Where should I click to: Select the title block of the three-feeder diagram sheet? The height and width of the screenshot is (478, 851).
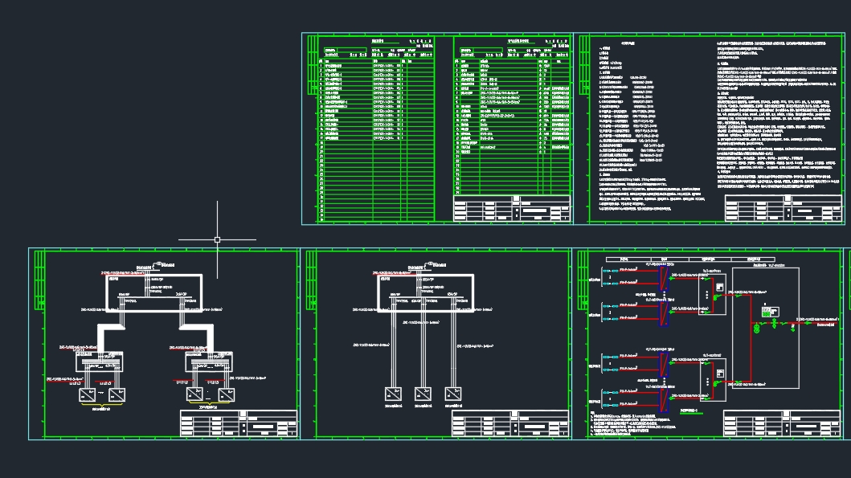[511, 423]
